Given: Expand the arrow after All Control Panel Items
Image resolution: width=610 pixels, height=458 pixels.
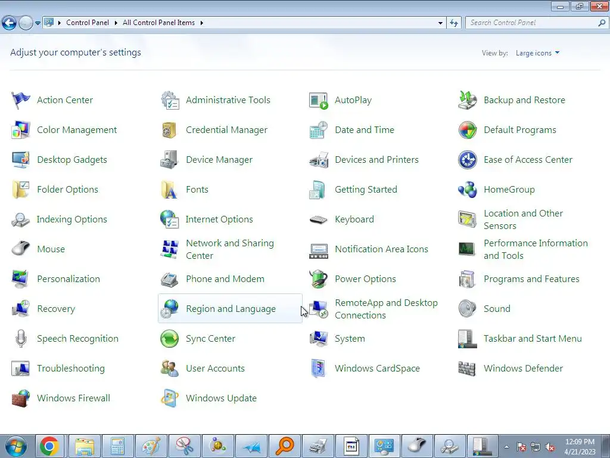Looking at the screenshot, I should point(201,23).
